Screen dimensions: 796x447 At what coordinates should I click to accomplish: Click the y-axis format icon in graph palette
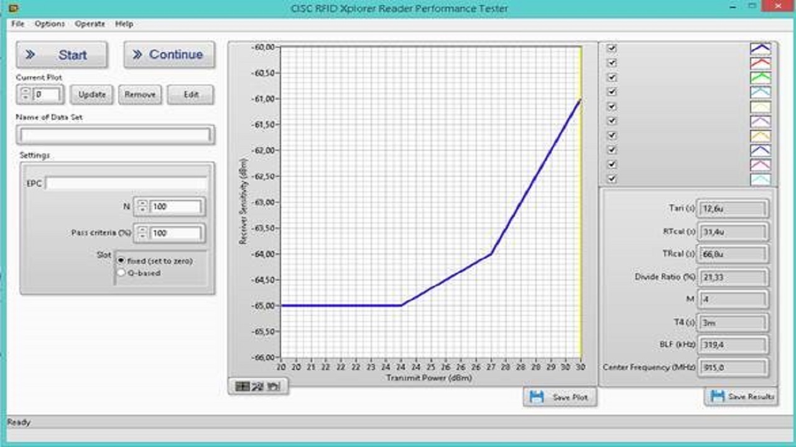(x=258, y=387)
